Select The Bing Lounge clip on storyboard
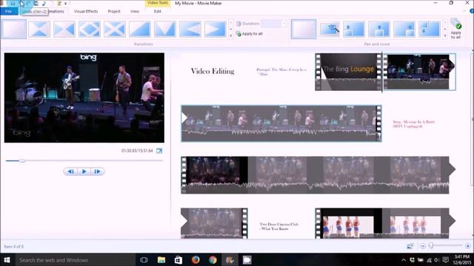The height and width of the screenshot is (266, 474). click(348, 72)
